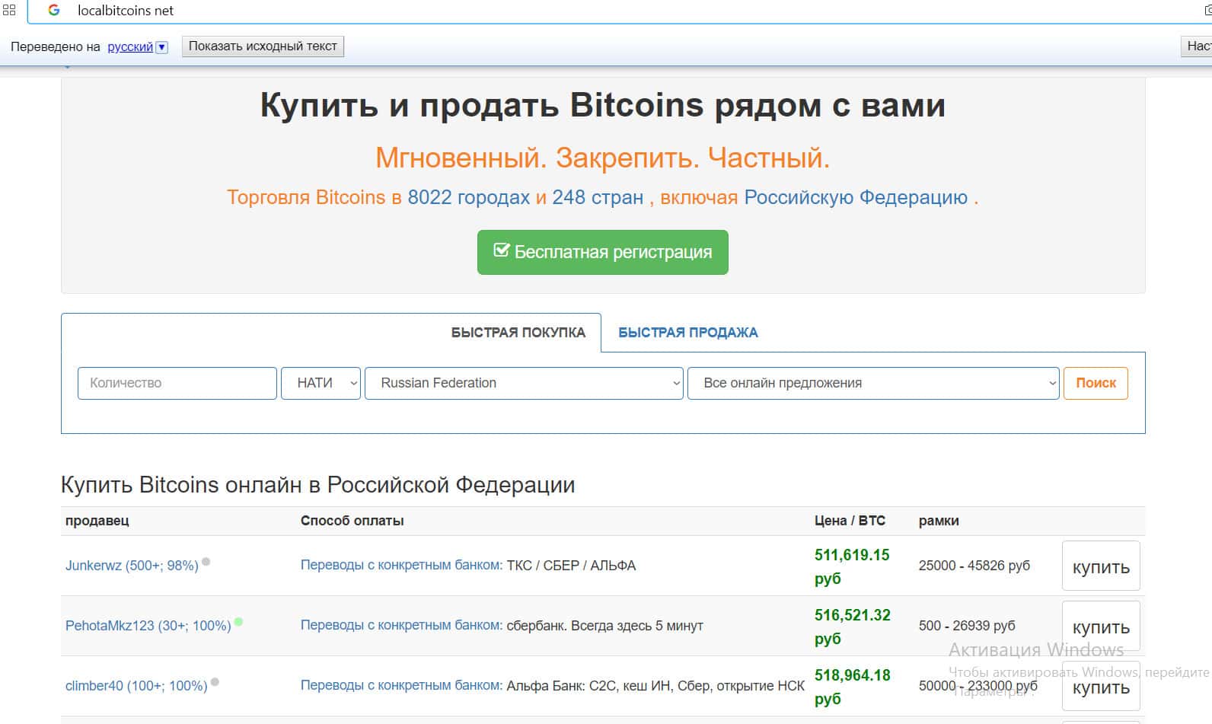Viewport: 1212px width, 724px height.
Task: Follow the Российскую Федерацию link
Action: tap(856, 197)
